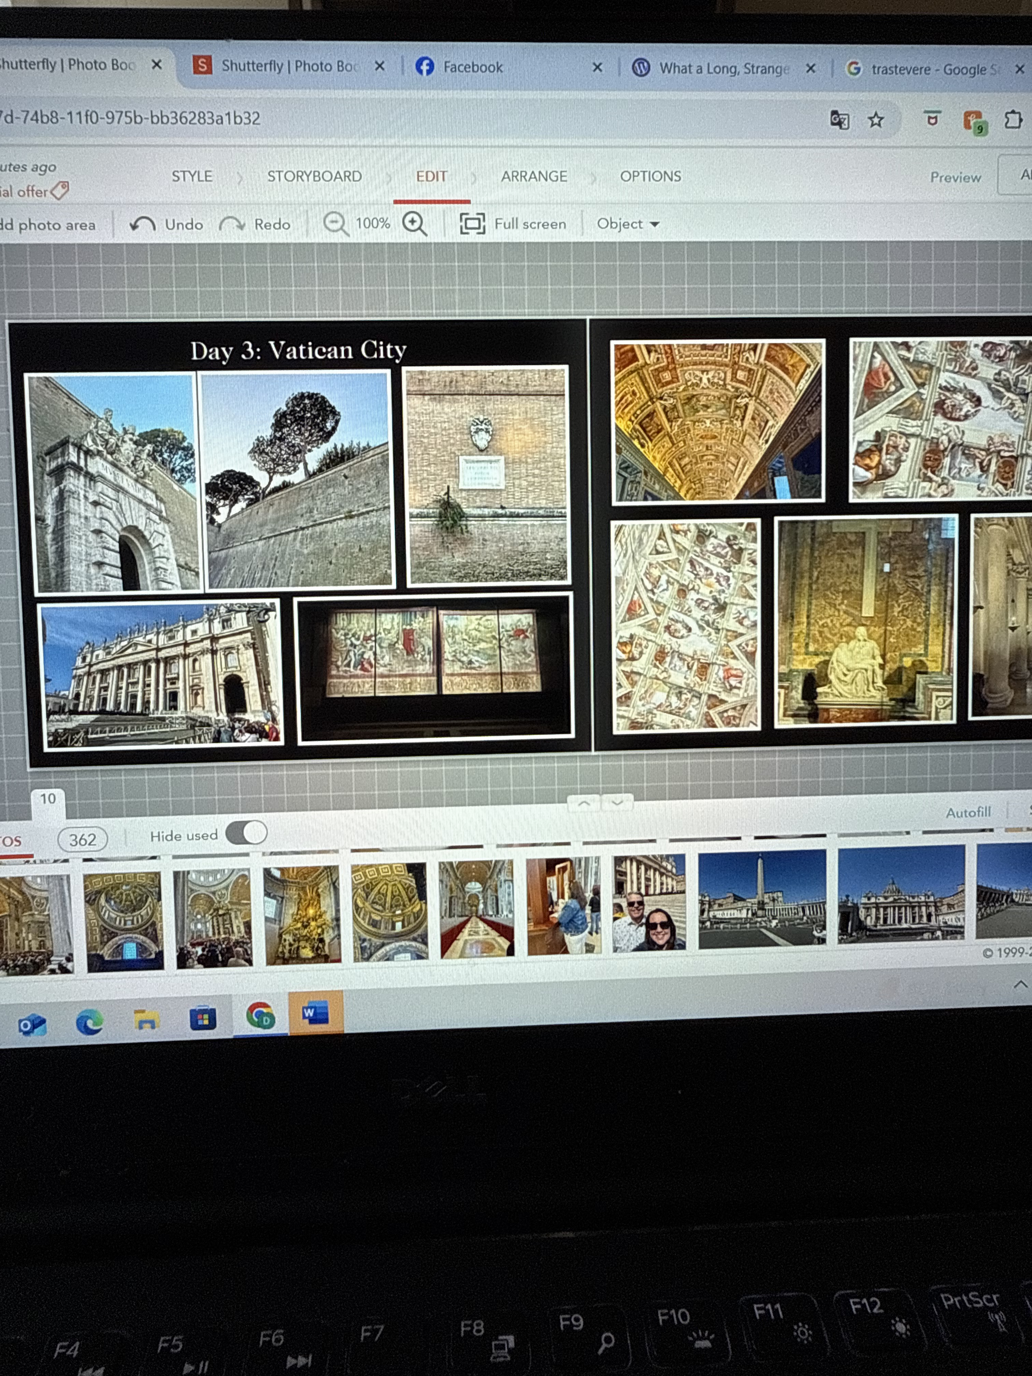Open the browser extensions puzzle icon
Image resolution: width=1032 pixels, height=1376 pixels.
(x=1013, y=119)
